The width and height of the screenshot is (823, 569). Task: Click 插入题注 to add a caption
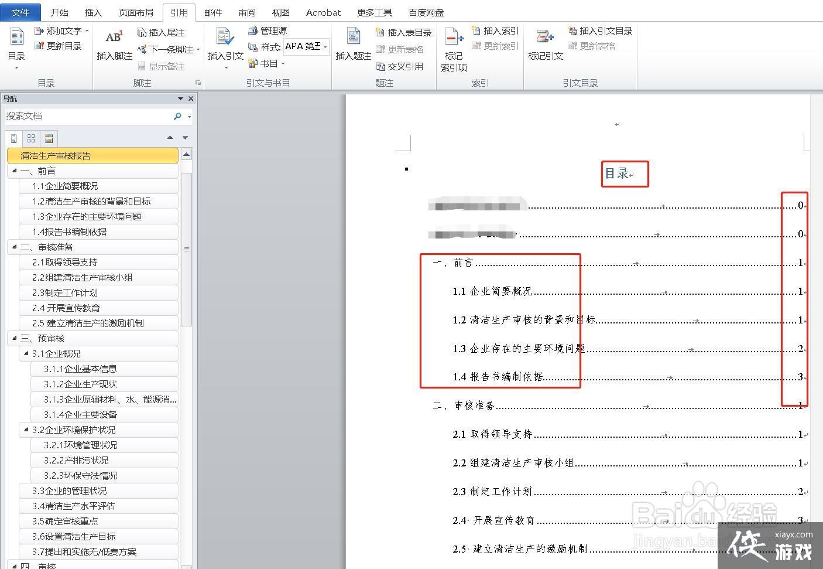(x=353, y=45)
